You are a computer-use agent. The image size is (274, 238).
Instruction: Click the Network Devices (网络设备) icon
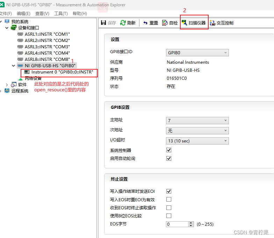coord(20,78)
